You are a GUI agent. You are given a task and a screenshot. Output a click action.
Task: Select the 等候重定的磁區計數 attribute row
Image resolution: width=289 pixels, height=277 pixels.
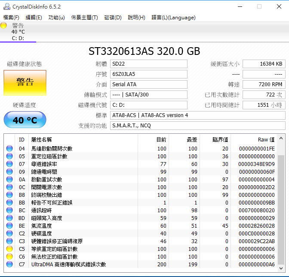(141, 249)
